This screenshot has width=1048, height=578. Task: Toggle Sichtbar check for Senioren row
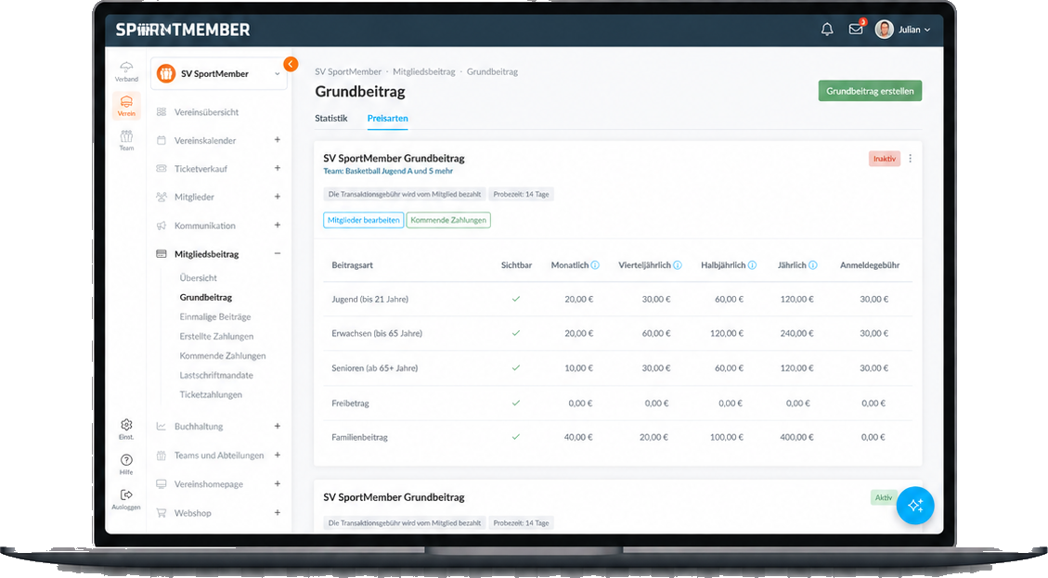tap(516, 368)
